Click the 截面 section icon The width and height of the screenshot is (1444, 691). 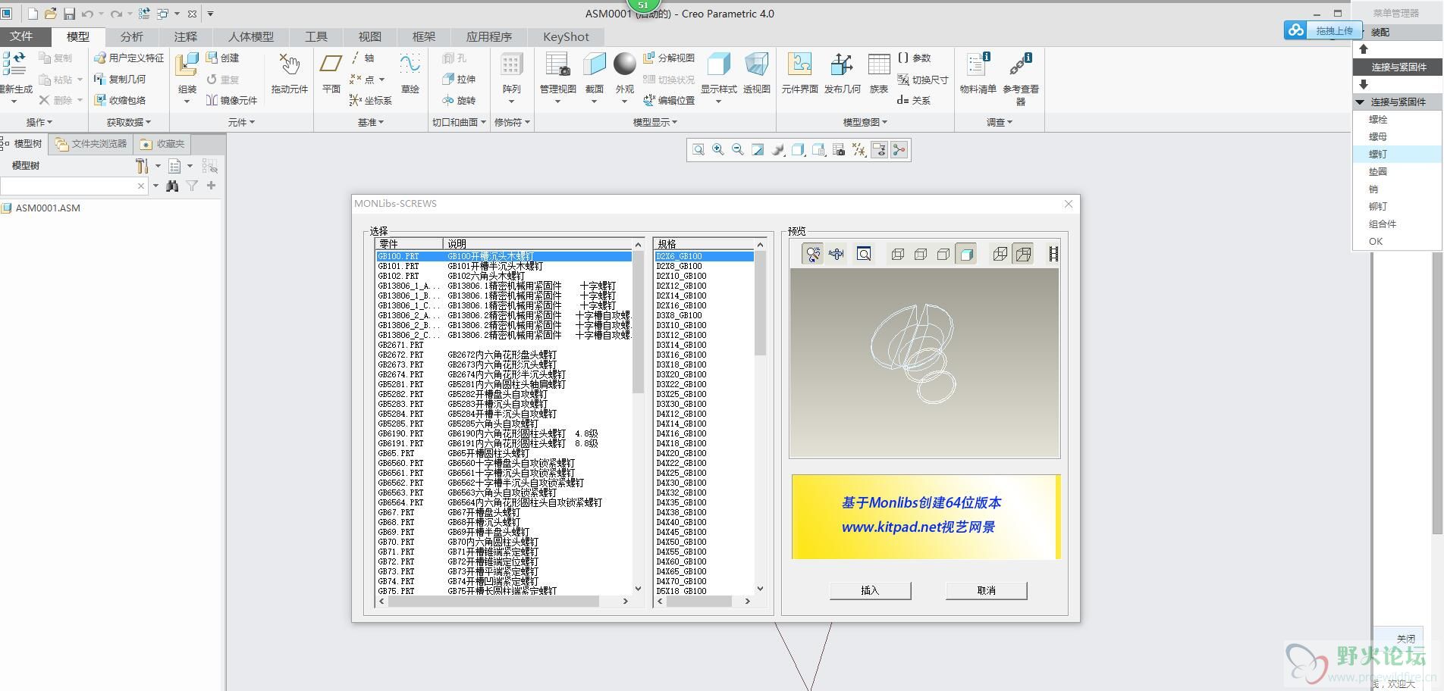click(595, 64)
